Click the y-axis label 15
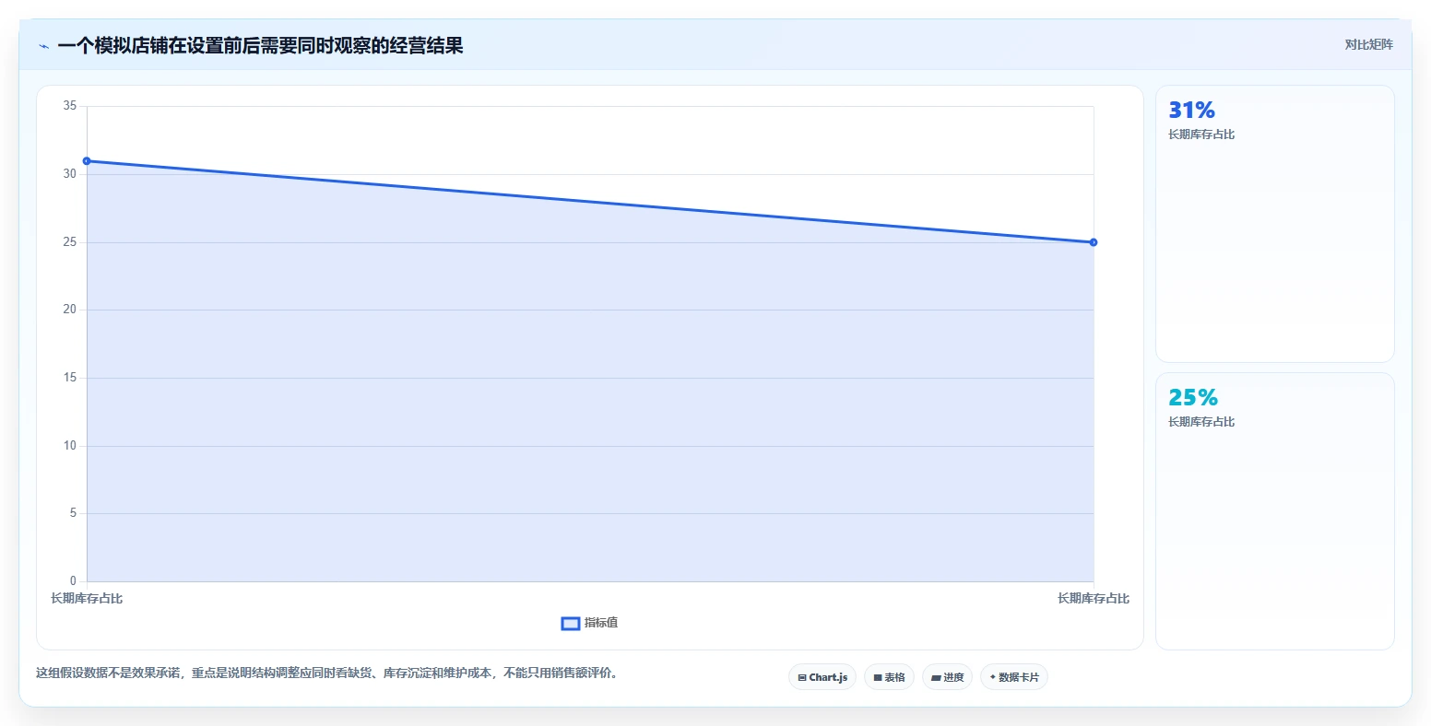 tap(70, 378)
